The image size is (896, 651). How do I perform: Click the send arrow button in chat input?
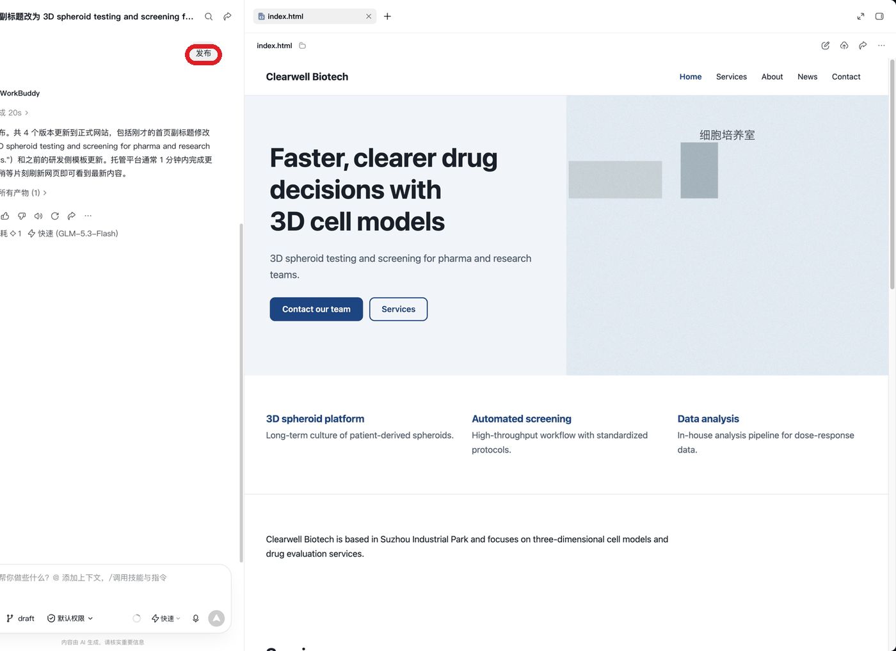coord(217,618)
